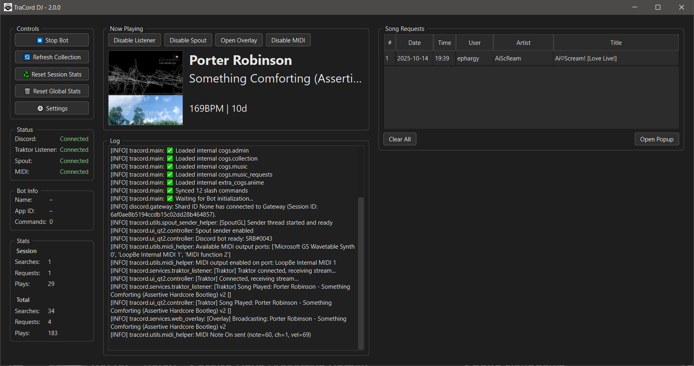Click the Total Plays value 183
This screenshot has width=694, height=366.
coord(53,333)
